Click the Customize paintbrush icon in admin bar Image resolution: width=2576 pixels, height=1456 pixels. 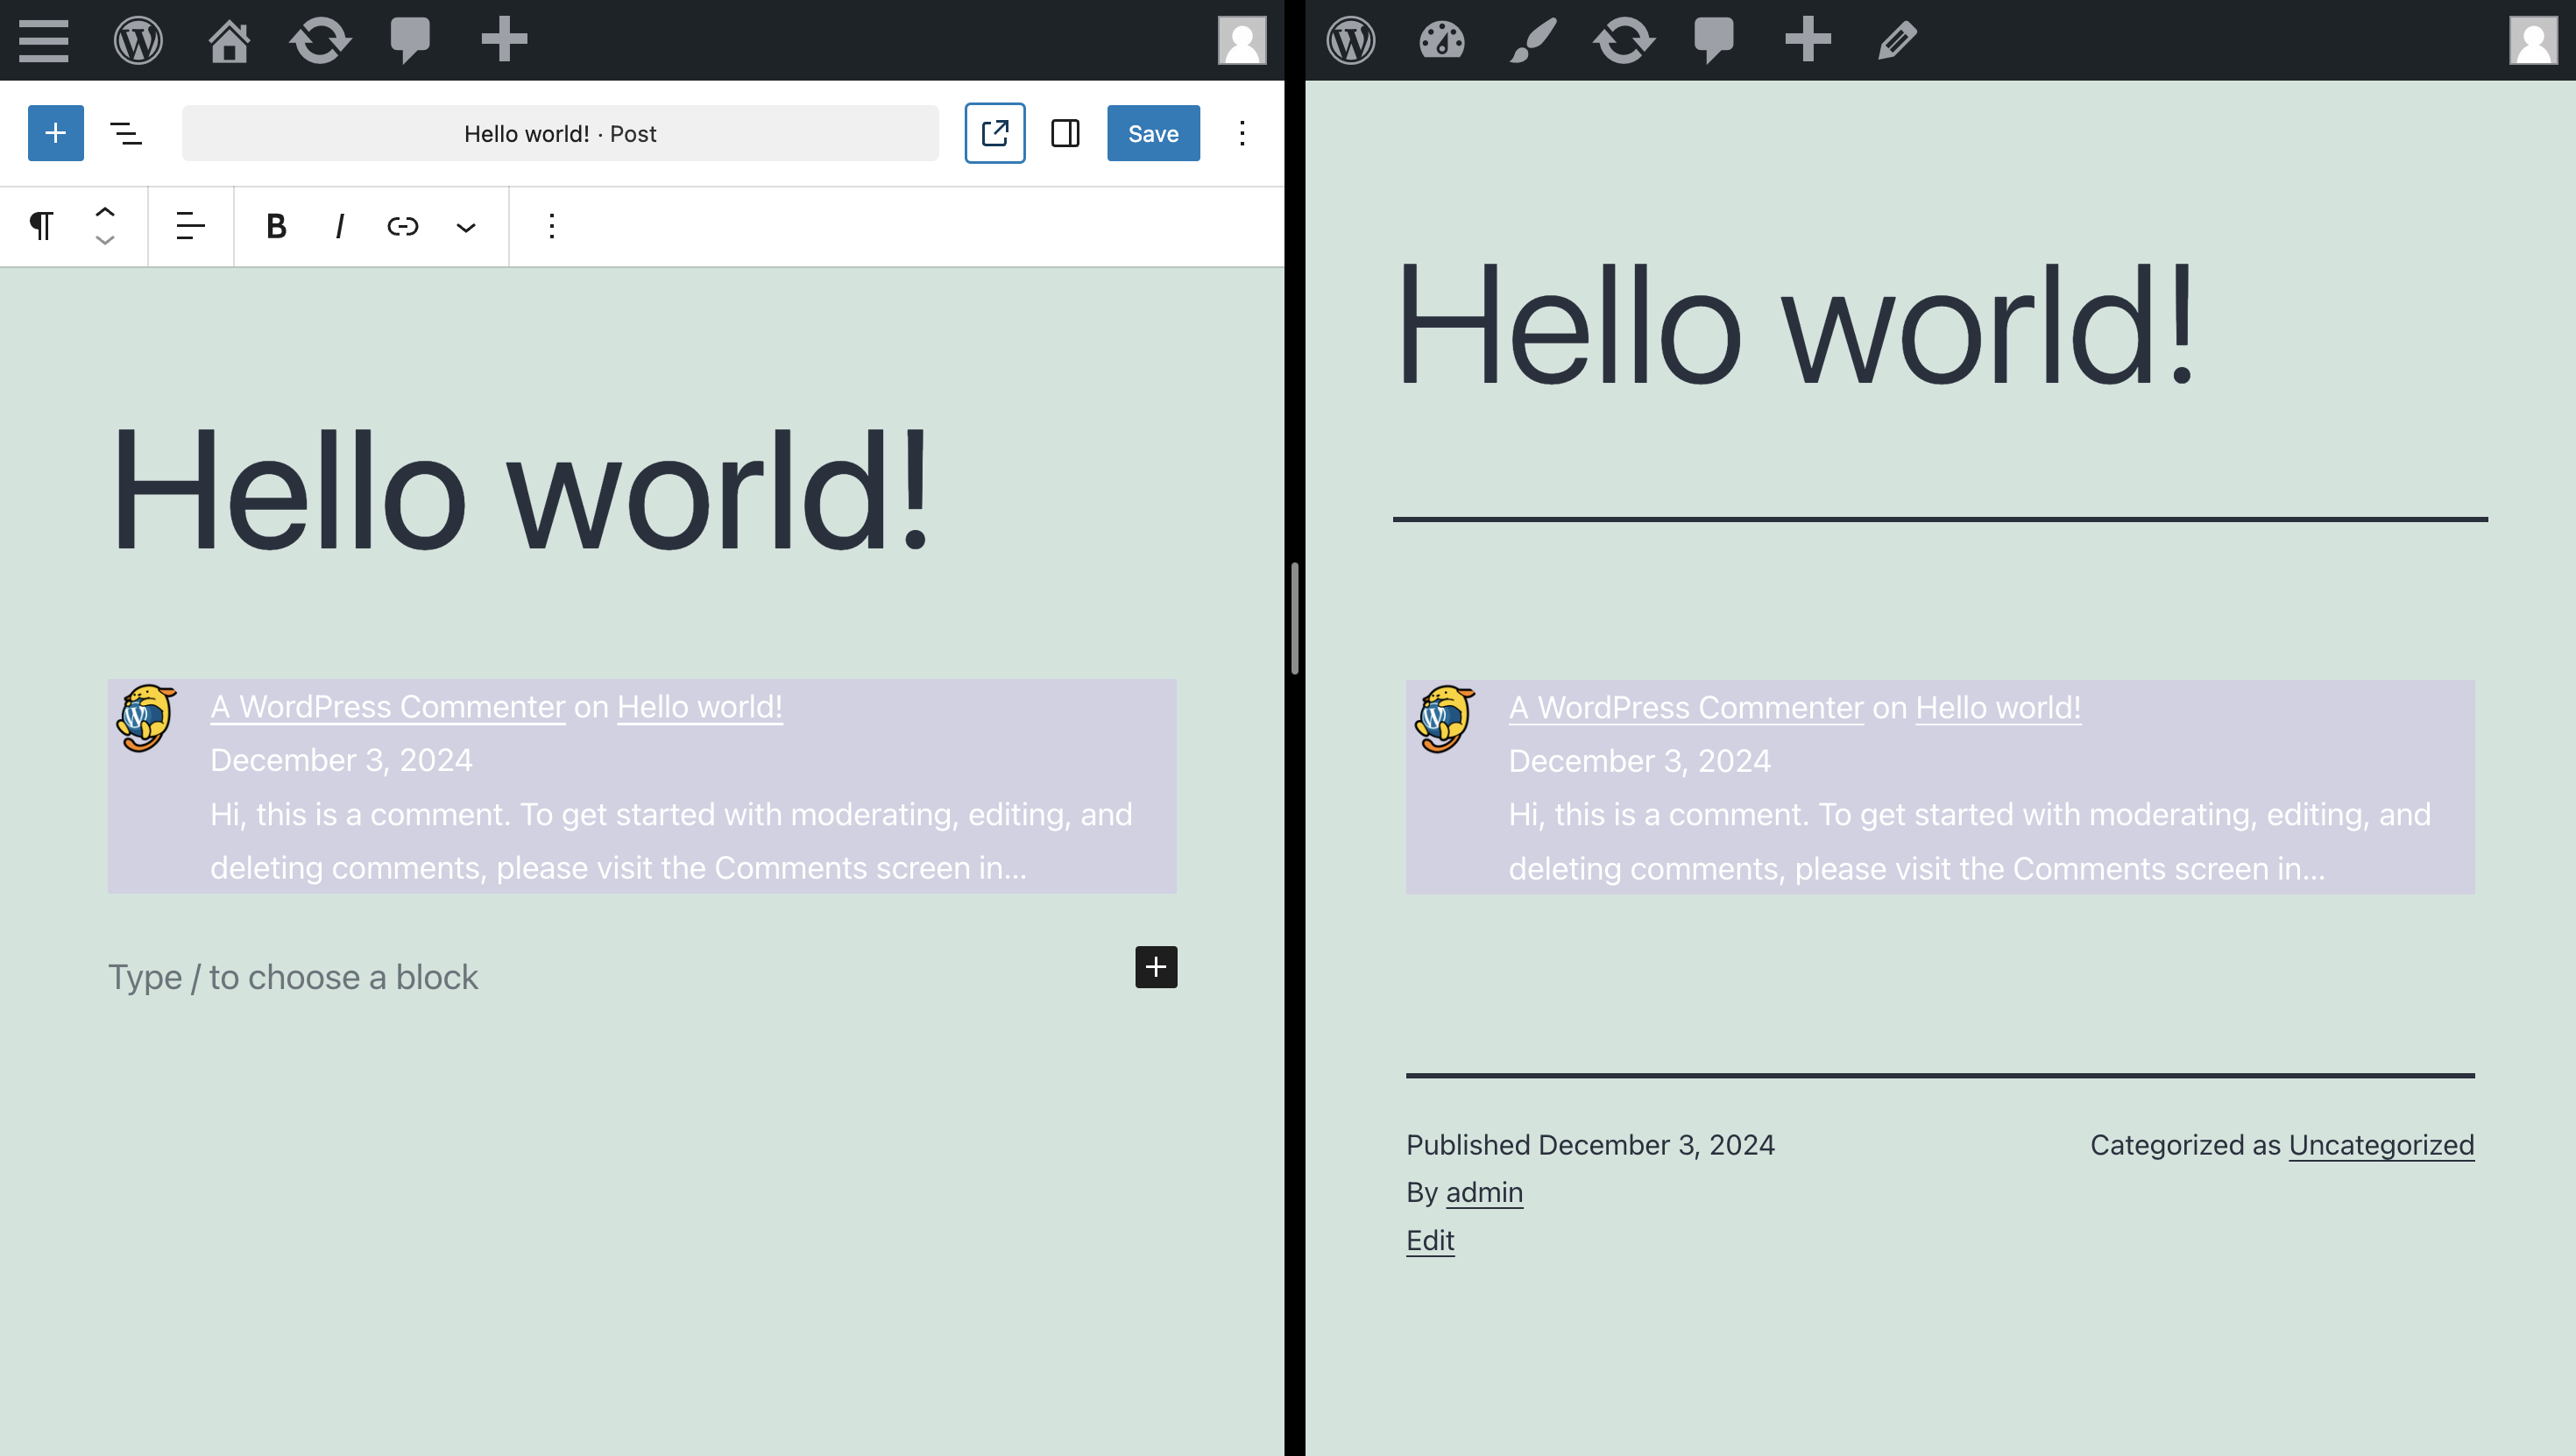pos(1532,41)
